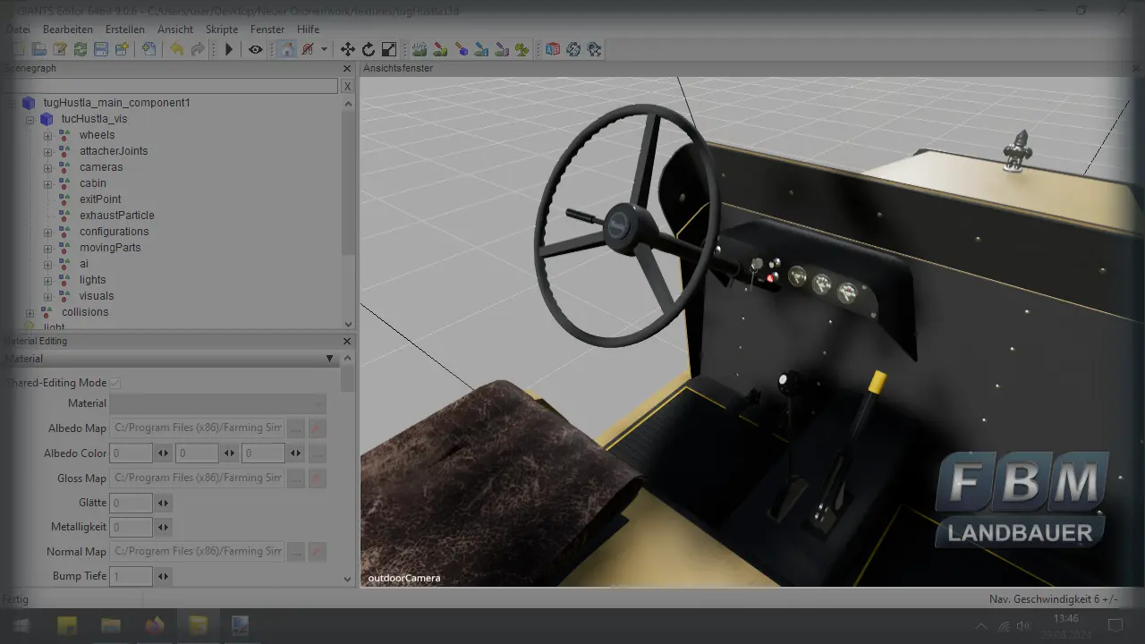The width and height of the screenshot is (1145, 644).
Task: Click the circular arrows gear icon
Action: click(x=573, y=49)
